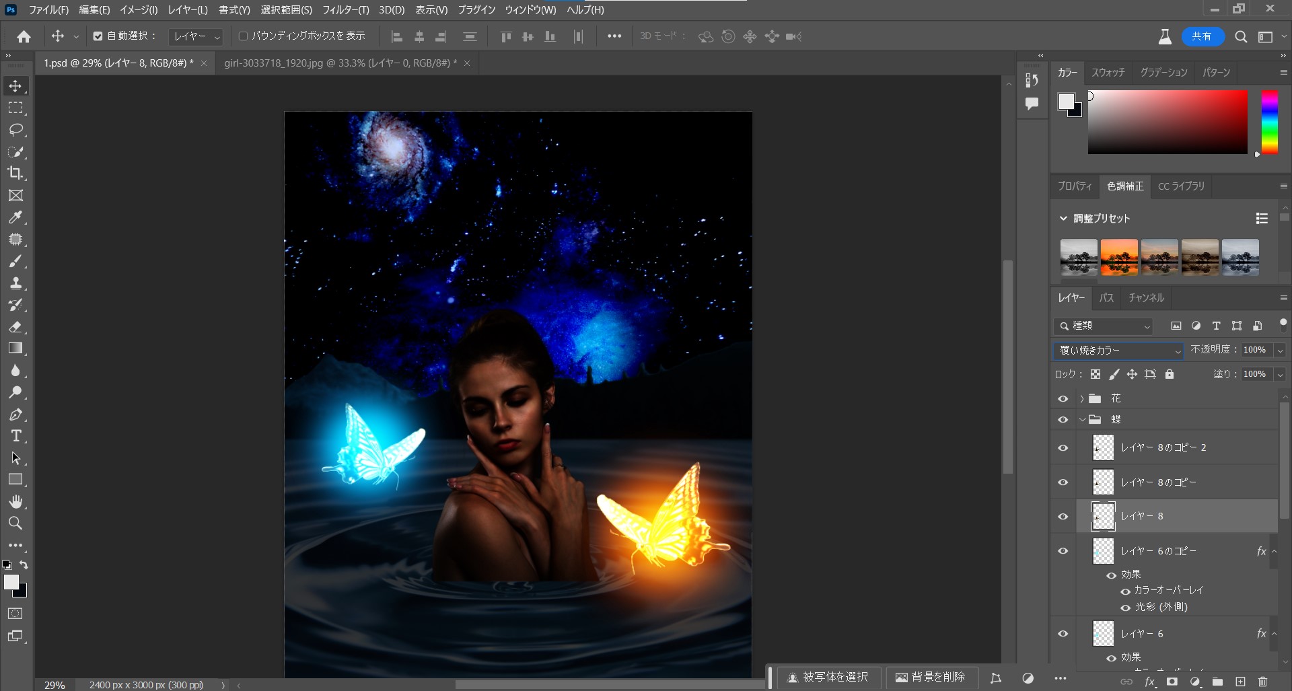Click the flask Discover icon
The image size is (1292, 691).
click(1165, 36)
